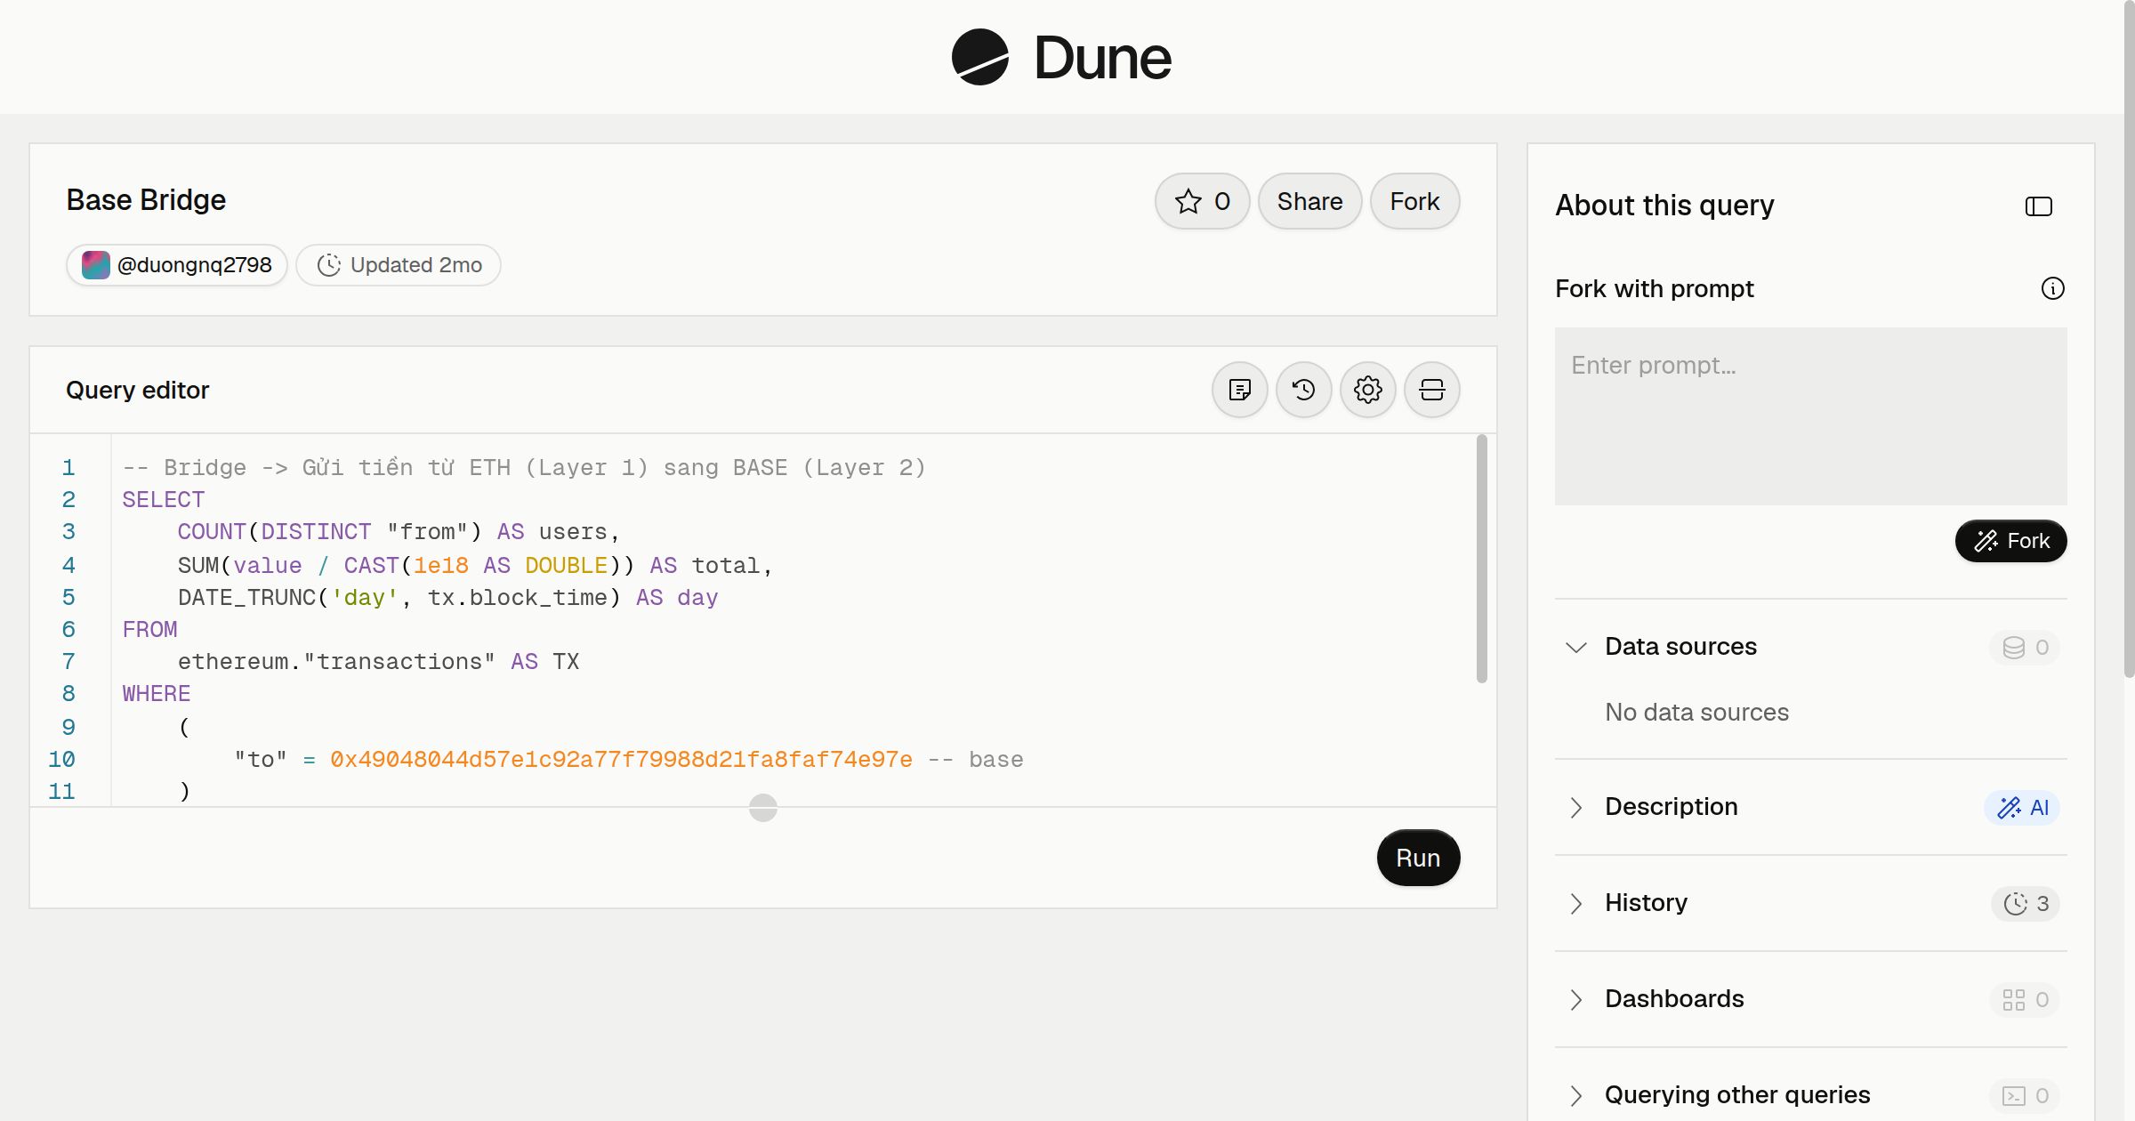Click the Dune wordmark text
The height and width of the screenshot is (1121, 2135).
coord(1102,58)
